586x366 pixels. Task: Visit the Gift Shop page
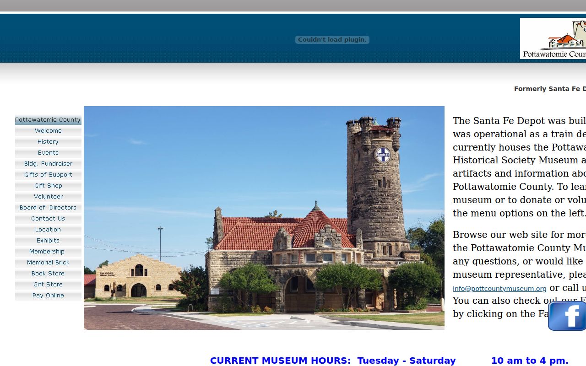pyautogui.click(x=48, y=186)
